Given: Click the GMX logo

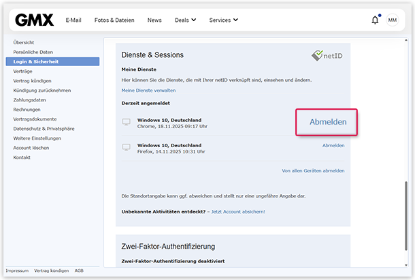Looking at the screenshot, I should click(x=34, y=20).
